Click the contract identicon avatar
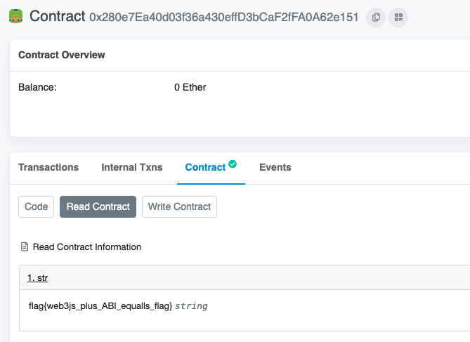Image resolution: width=470 pixels, height=342 pixels. (x=16, y=16)
